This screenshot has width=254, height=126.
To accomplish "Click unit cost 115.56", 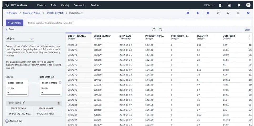I will click(226, 120).
